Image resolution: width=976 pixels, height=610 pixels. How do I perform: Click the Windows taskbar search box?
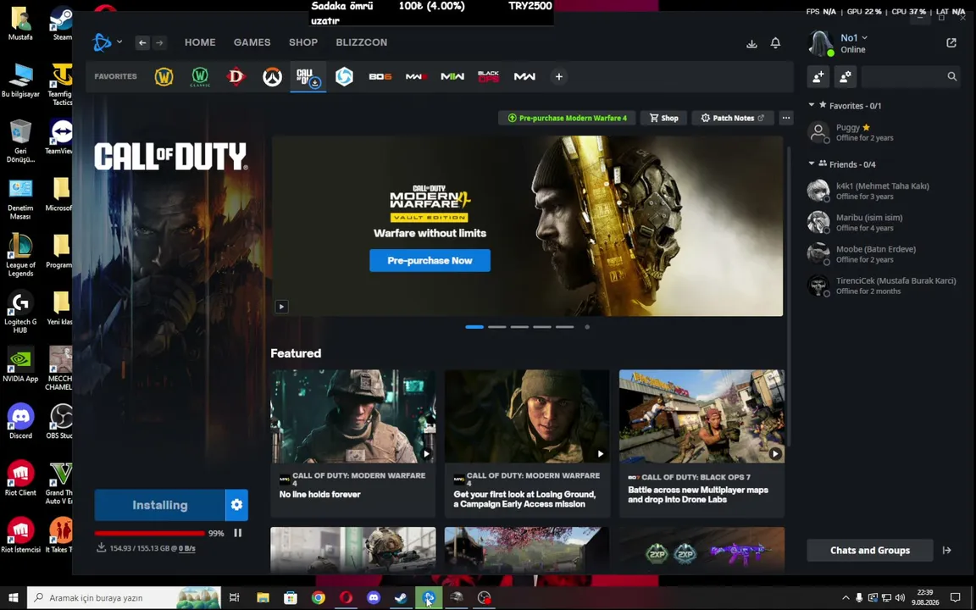[124, 597]
